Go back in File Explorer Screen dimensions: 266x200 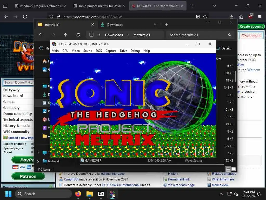pyautogui.click(x=41, y=35)
